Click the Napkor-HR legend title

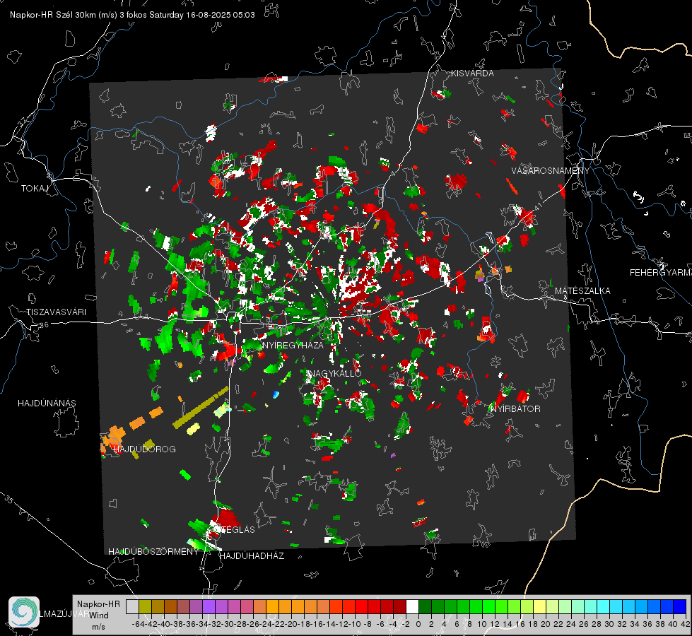point(98,604)
